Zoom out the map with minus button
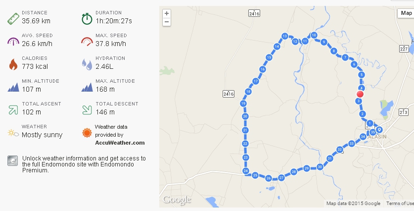The width and height of the screenshot is (414, 211). [x=167, y=22]
